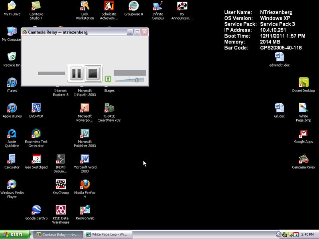Select Microsoft Word 2003 icon

[85, 159]
